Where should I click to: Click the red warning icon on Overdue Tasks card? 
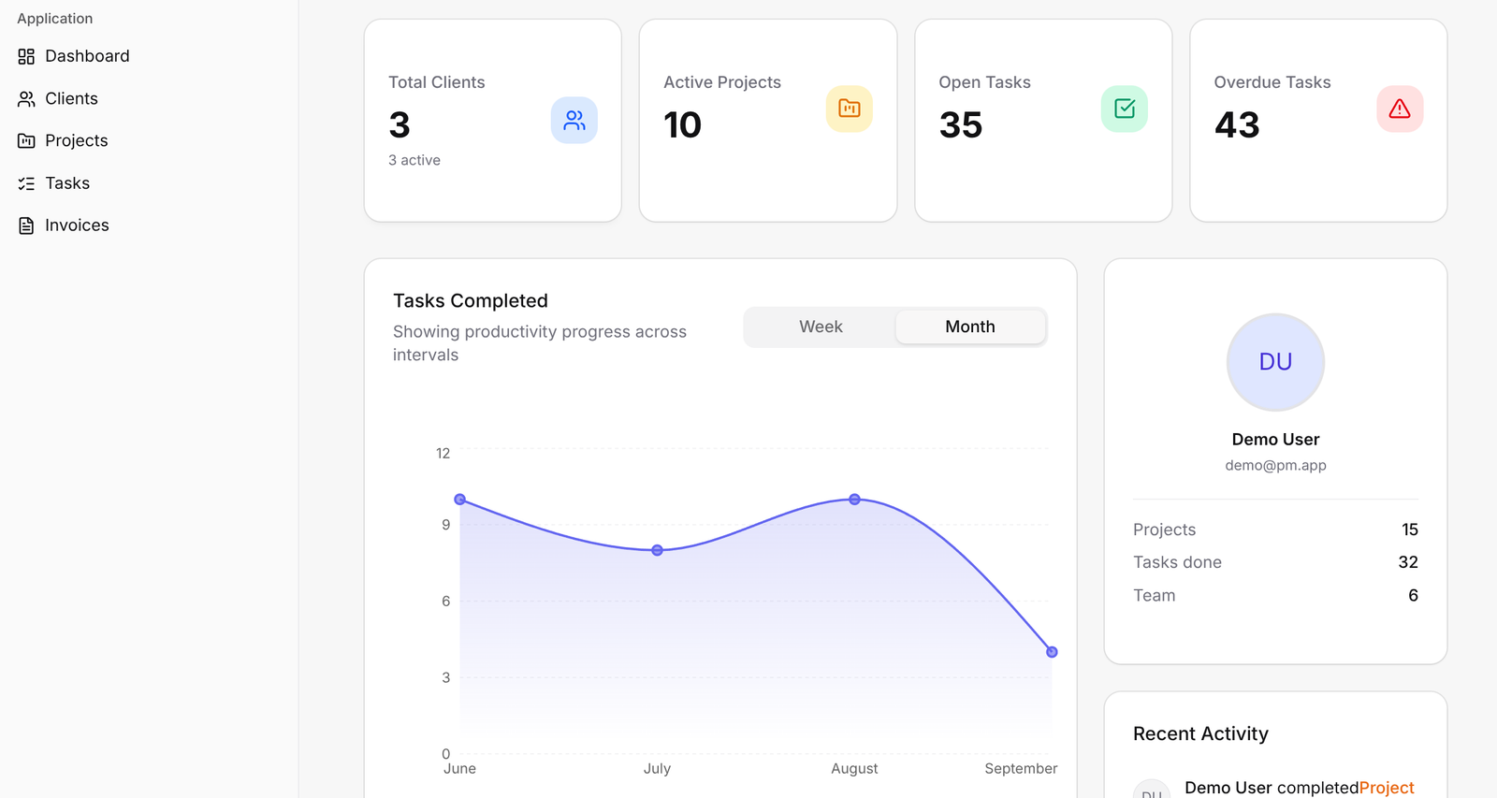1400,109
